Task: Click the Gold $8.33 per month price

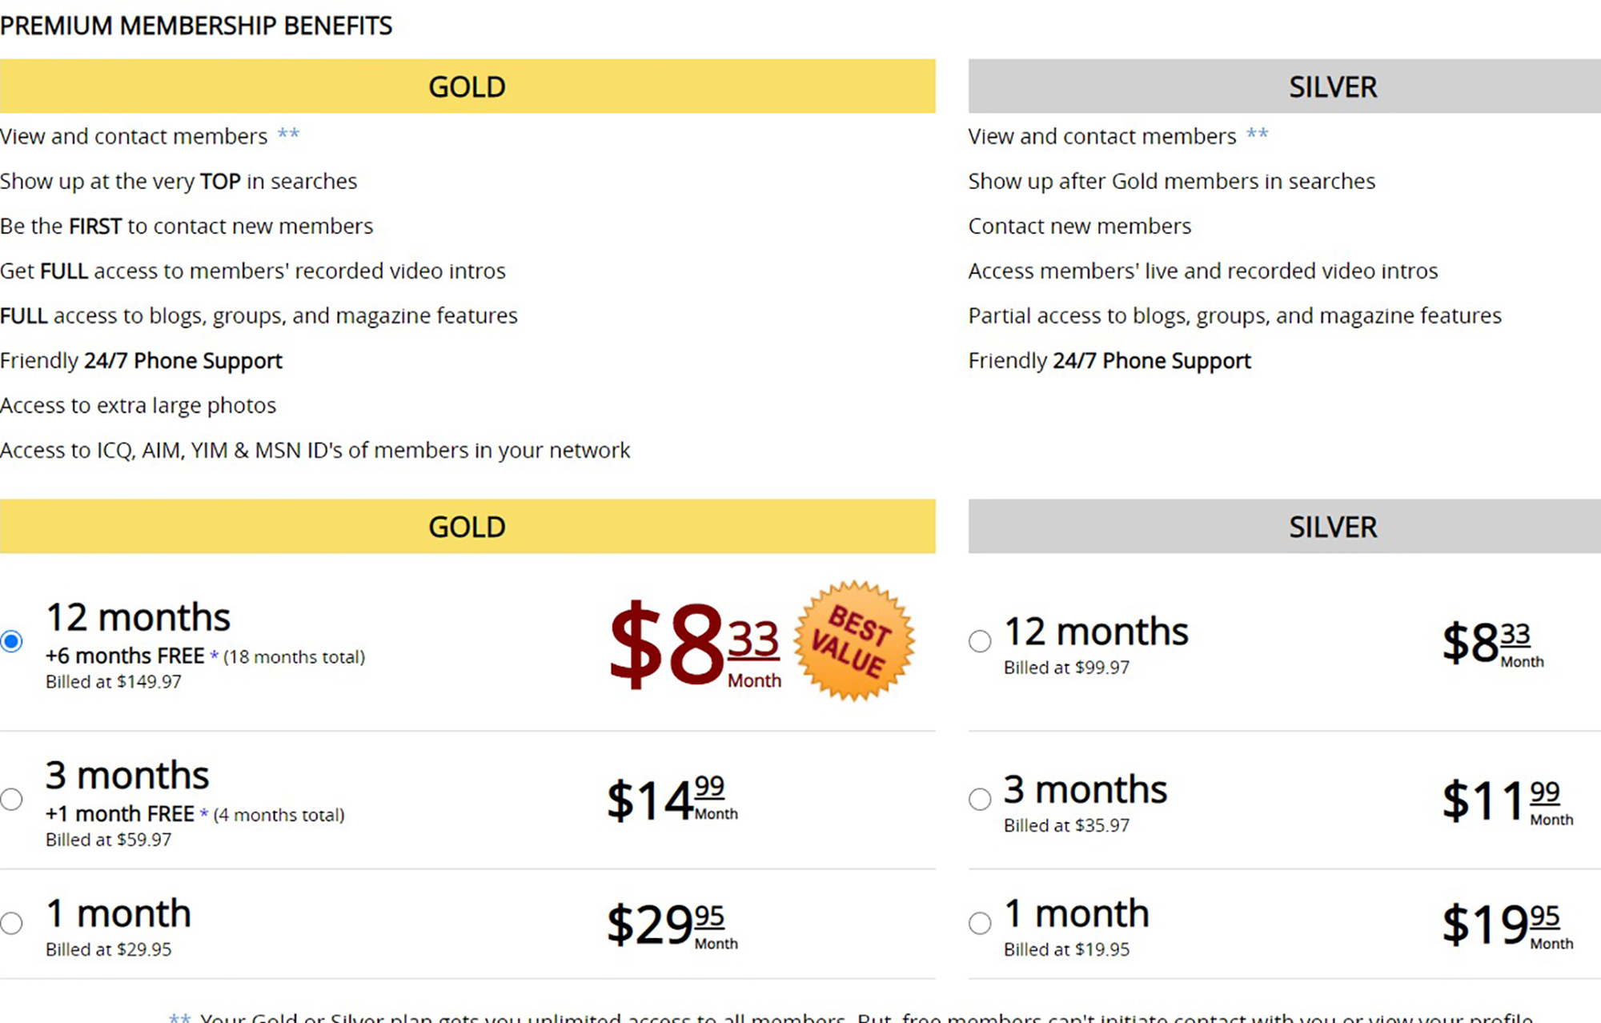Action: point(695,644)
